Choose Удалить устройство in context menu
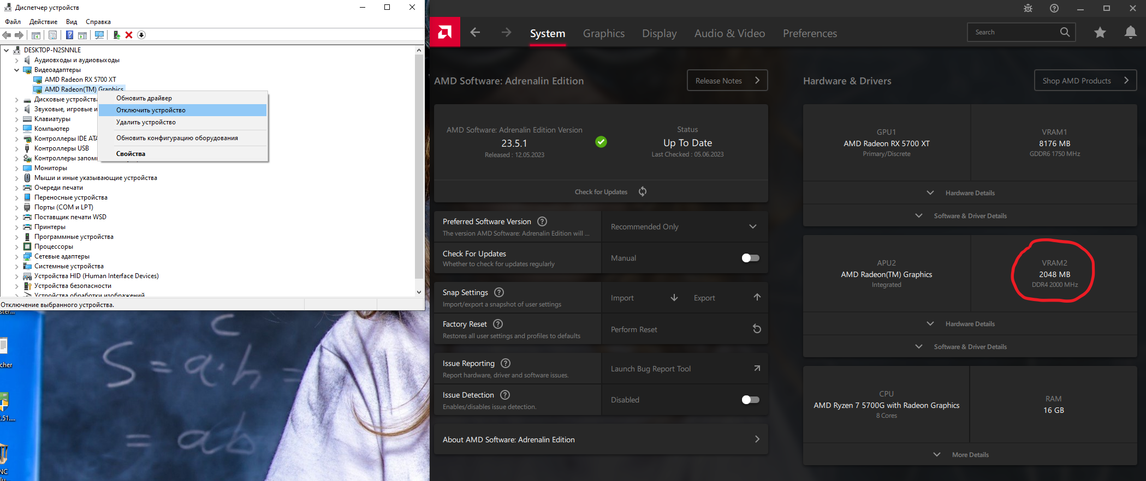The width and height of the screenshot is (1146, 481). pos(182,122)
